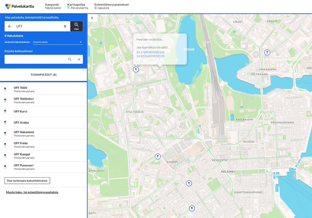
Task: Click the pin icon beside UFF Arabia
Action: coord(5,123)
